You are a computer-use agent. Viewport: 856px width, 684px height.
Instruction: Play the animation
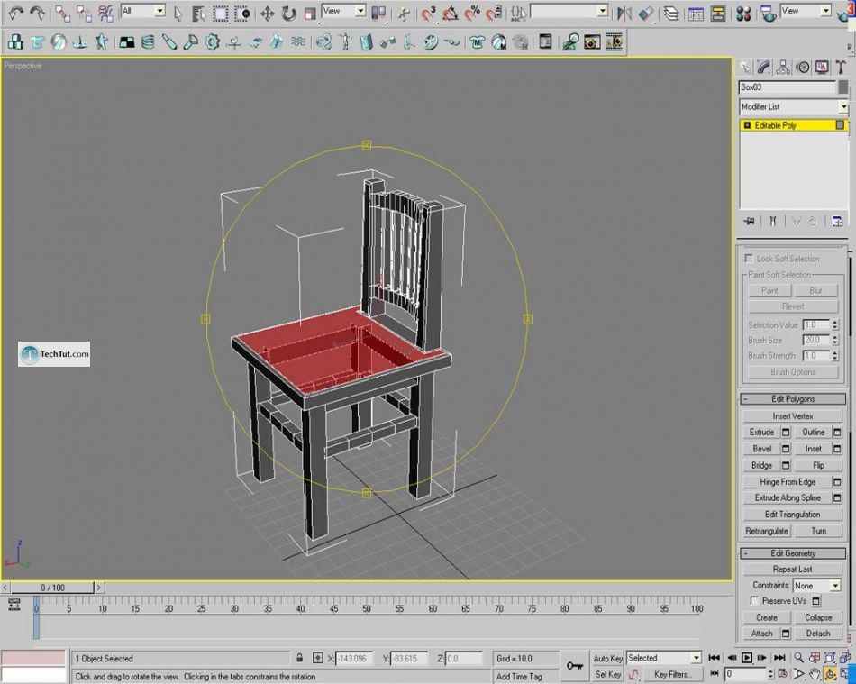coord(746,658)
